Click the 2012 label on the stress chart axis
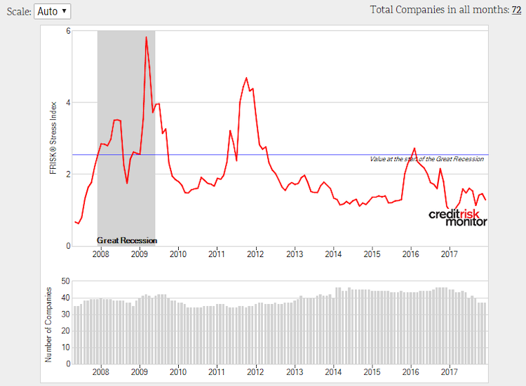The image size is (526, 386). click(x=255, y=254)
